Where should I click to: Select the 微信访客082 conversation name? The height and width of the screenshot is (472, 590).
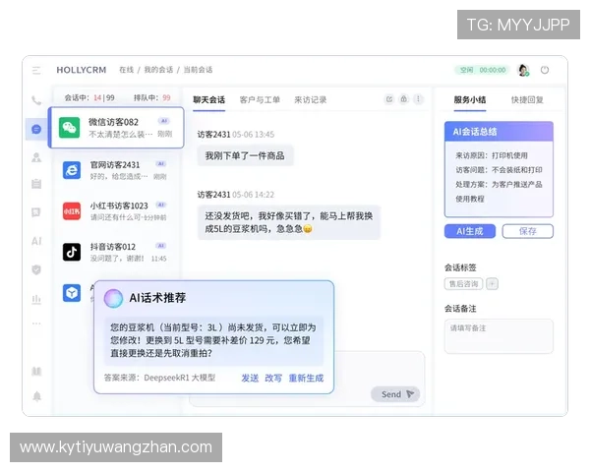(113, 122)
